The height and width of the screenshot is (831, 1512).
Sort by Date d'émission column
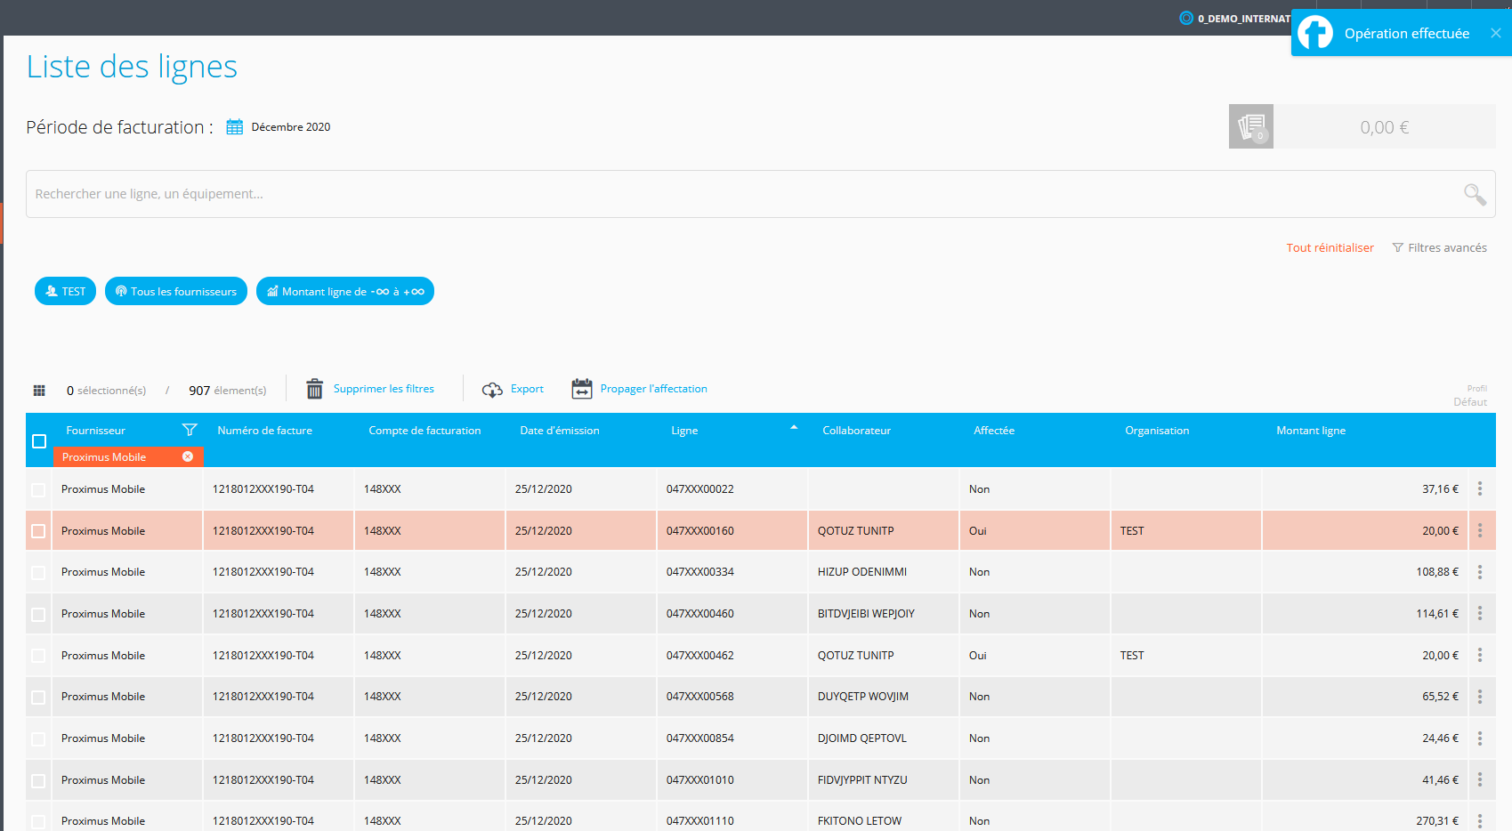(560, 430)
